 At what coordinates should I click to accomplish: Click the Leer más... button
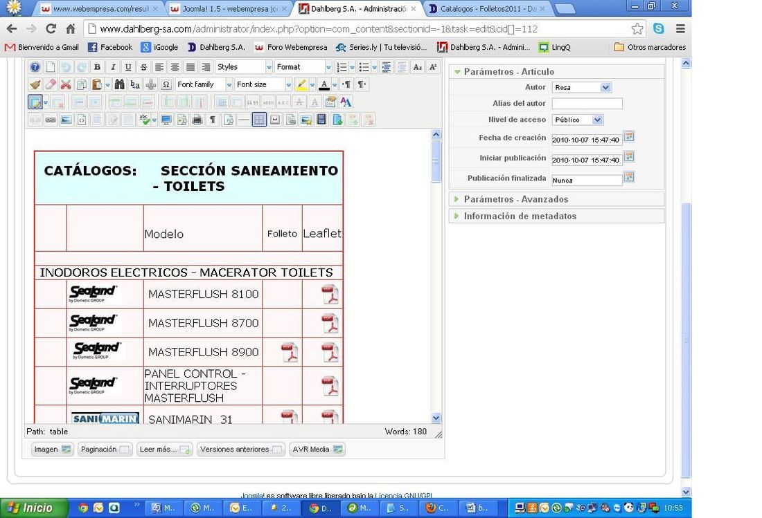tap(165, 450)
